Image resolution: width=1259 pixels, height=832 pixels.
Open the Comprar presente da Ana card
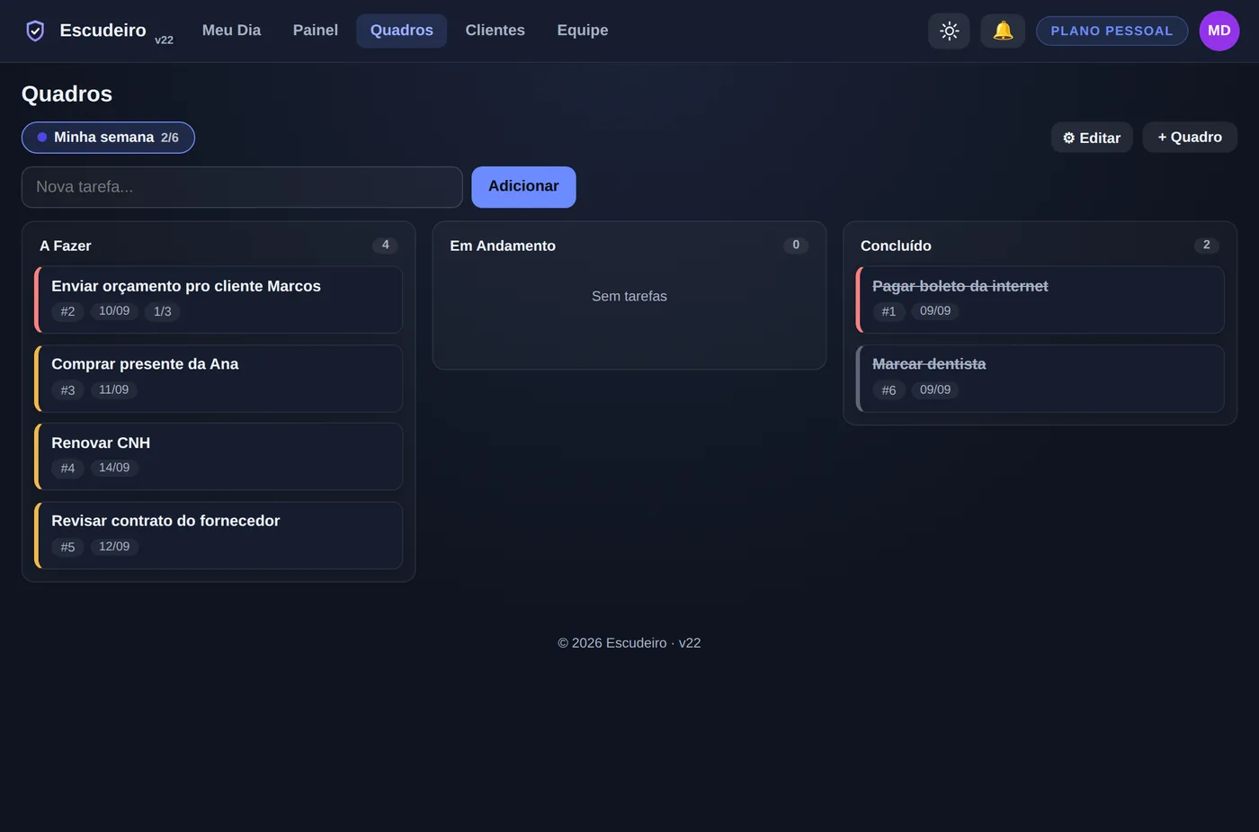coord(219,379)
